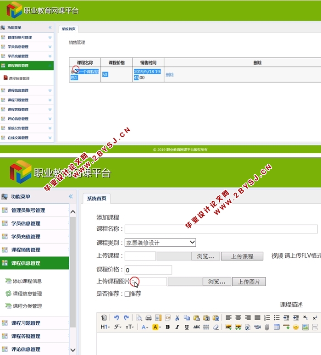Click the insert map icon
Viewport: 321px width, 355px height.
(305, 327)
